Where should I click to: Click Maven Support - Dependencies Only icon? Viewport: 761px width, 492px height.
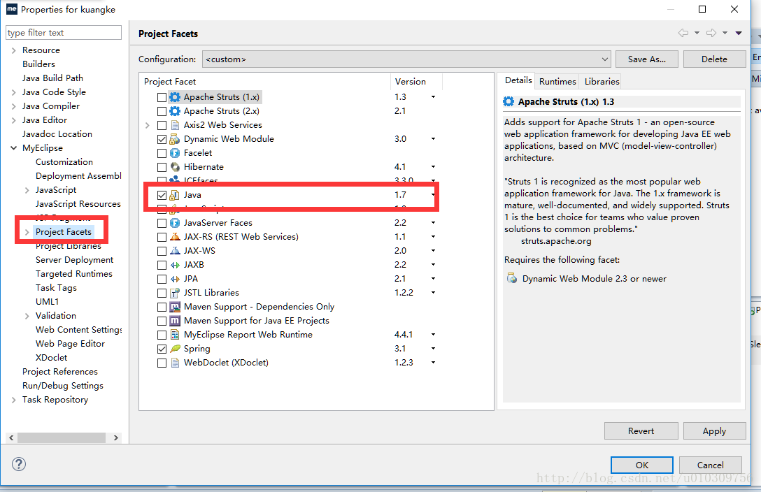pos(175,307)
